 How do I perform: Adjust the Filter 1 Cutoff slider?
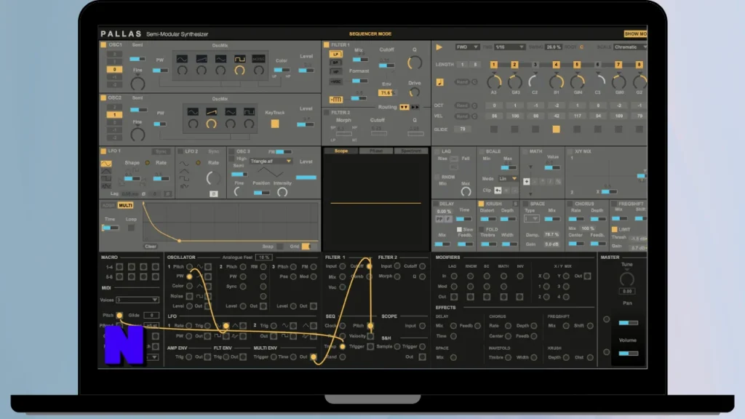(387, 65)
